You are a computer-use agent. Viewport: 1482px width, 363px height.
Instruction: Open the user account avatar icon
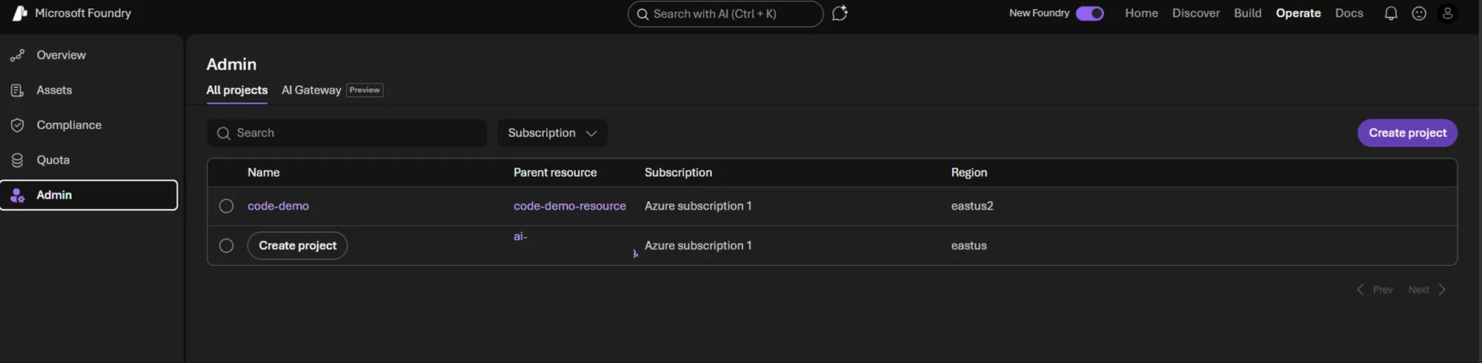1447,13
